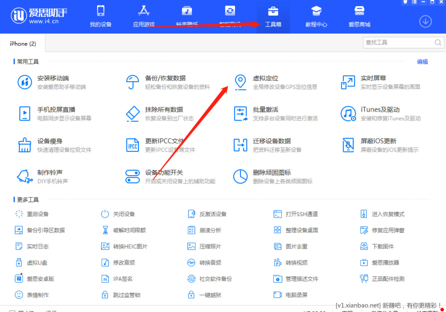Click 备份引导区数据 tool

40,230
